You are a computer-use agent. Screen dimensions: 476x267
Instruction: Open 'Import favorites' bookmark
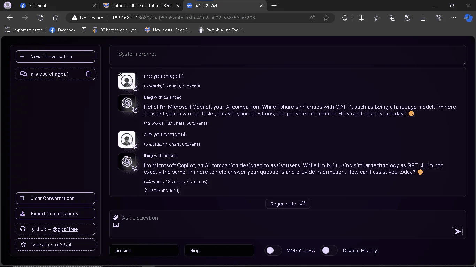pyautogui.click(x=24, y=30)
